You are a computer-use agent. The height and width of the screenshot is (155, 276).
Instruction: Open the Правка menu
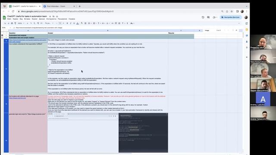tap(16, 19)
